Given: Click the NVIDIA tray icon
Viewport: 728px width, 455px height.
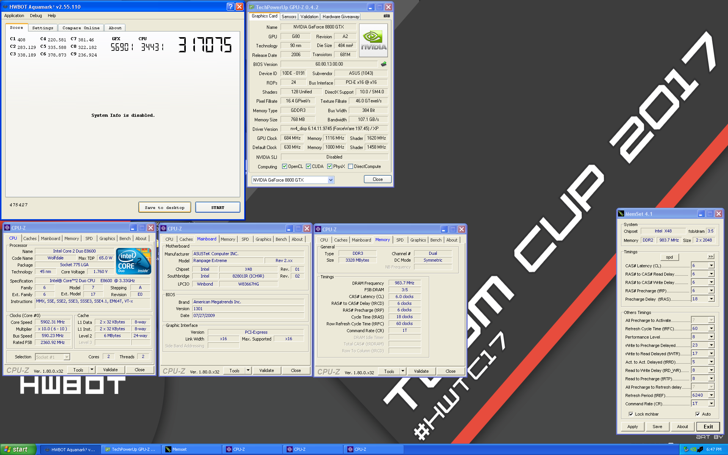Looking at the screenshot, I should click(x=693, y=449).
